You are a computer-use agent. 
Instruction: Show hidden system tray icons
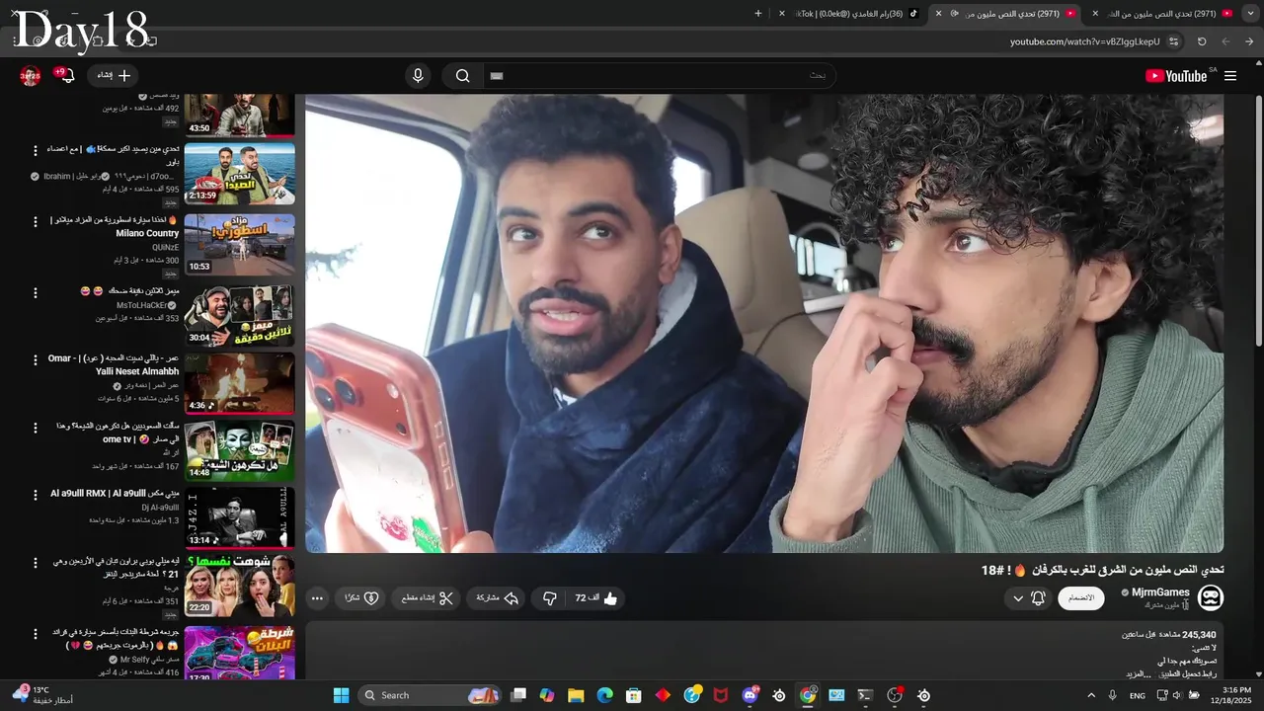(1091, 695)
